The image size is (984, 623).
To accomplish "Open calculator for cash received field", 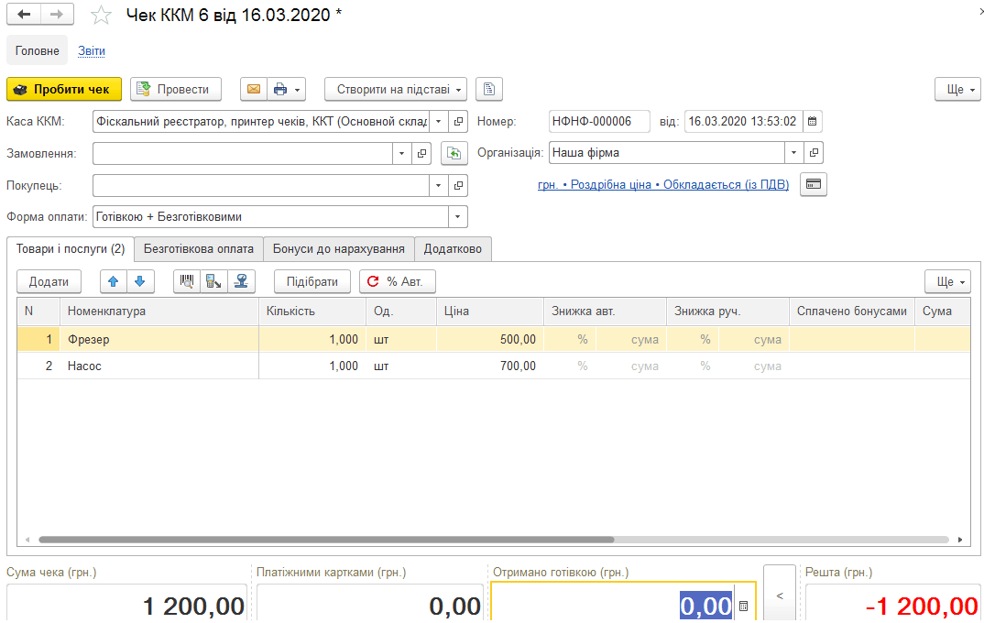I will (x=744, y=607).
